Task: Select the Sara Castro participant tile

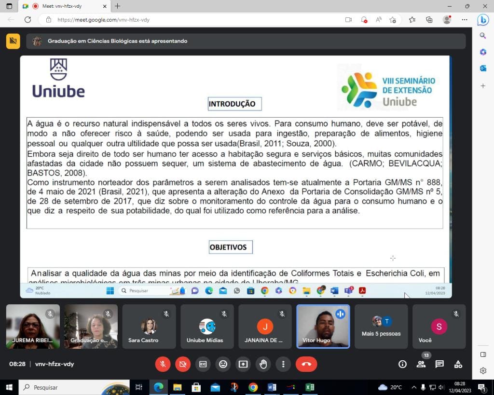Action: 149,327
